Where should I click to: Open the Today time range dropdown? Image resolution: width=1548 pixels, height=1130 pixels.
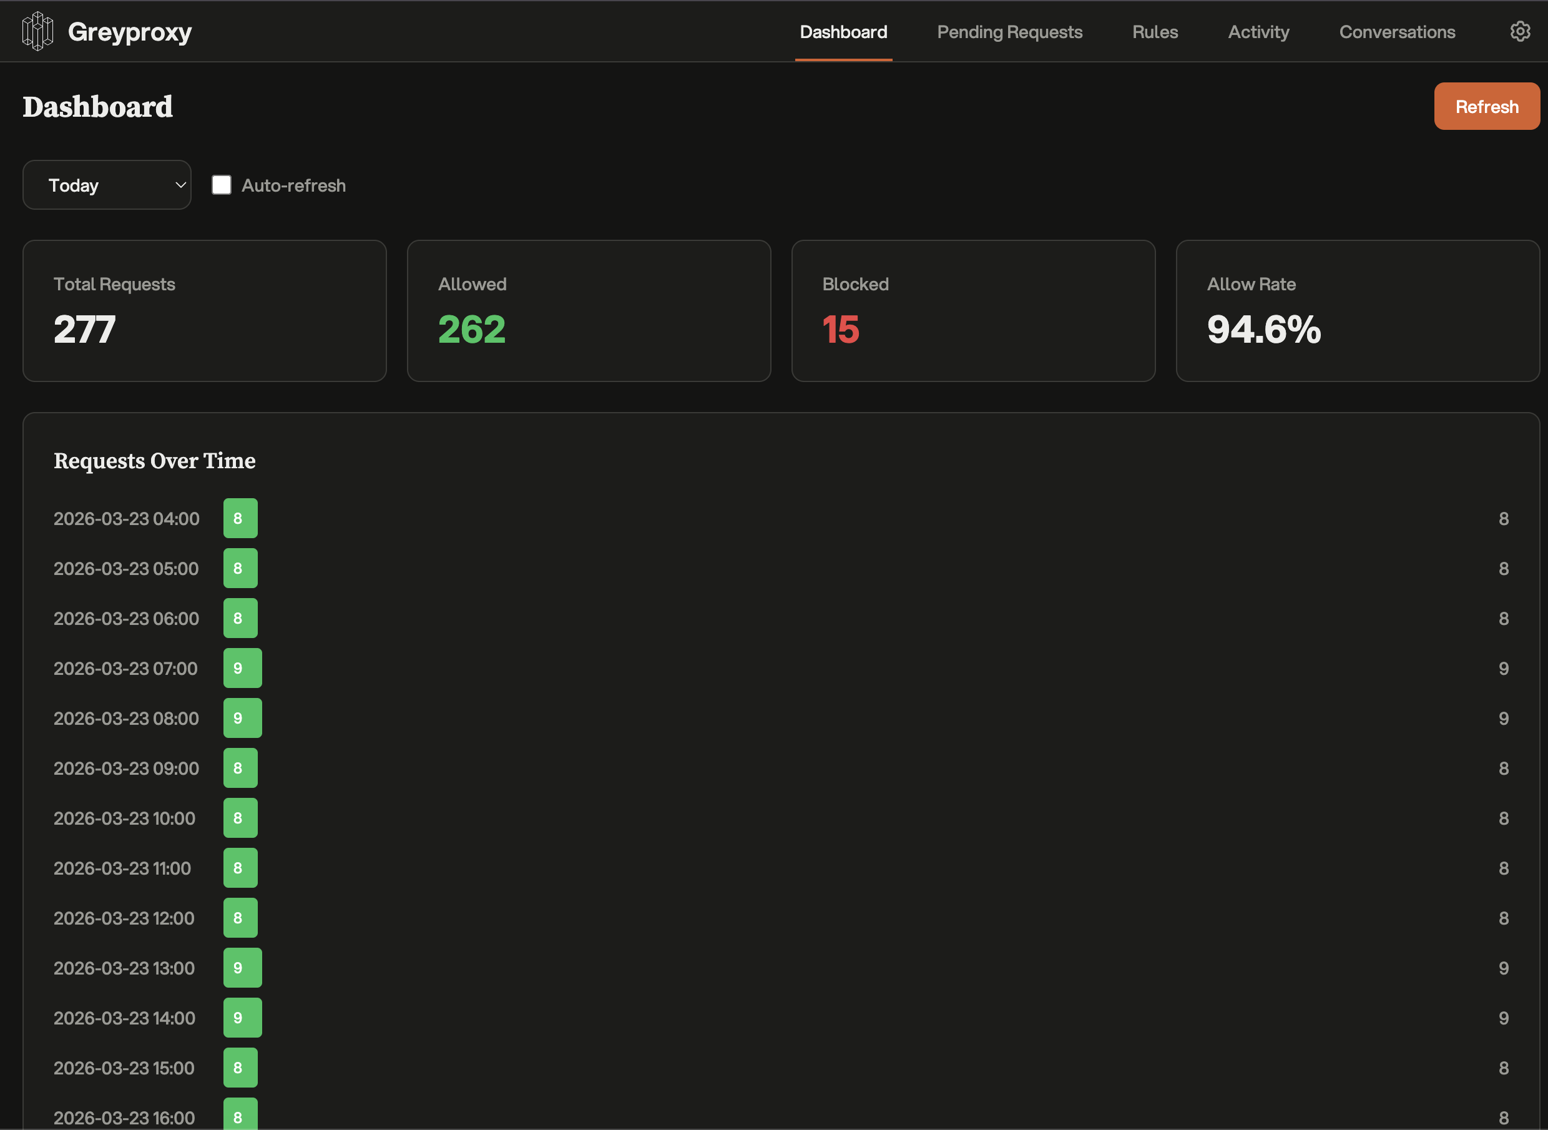pyautogui.click(x=107, y=185)
